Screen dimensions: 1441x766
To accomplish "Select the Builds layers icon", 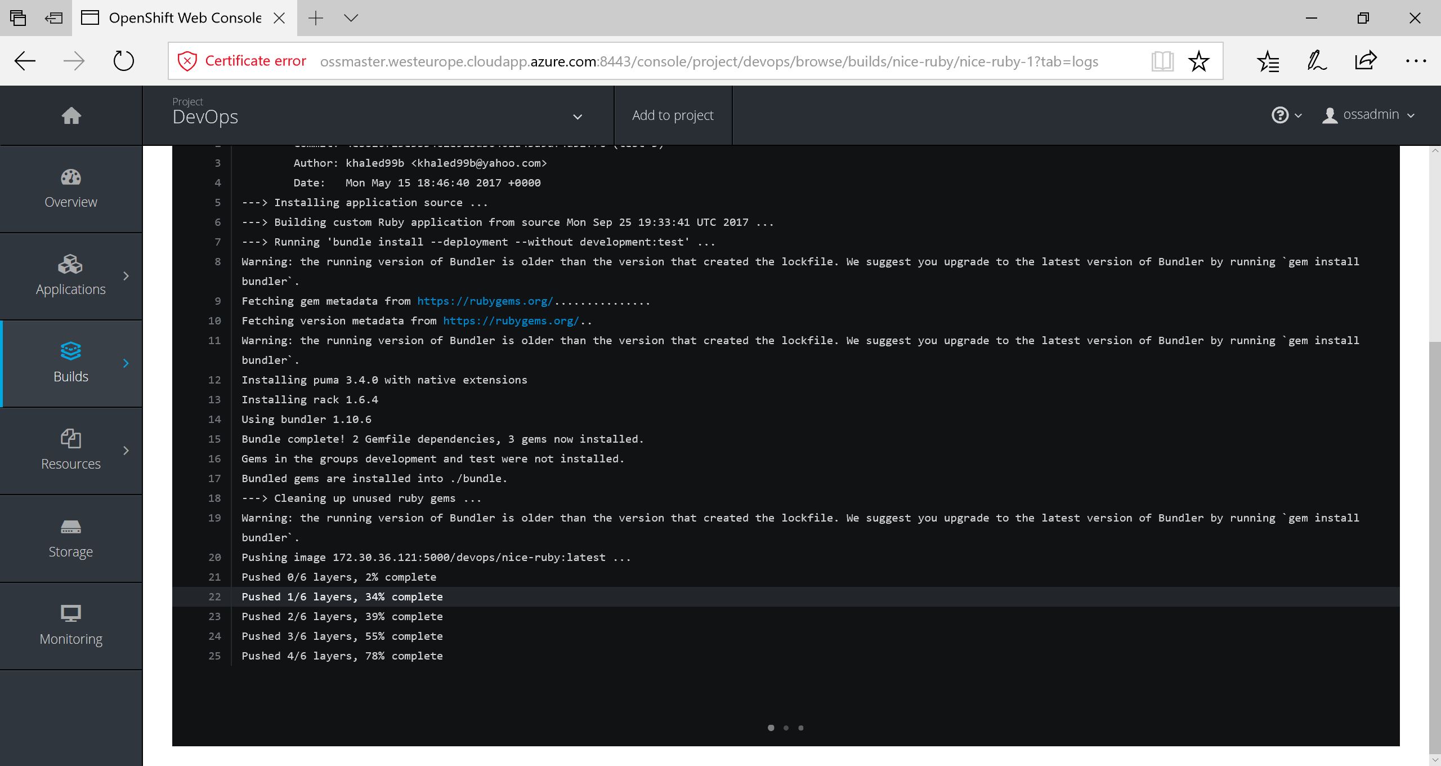I will point(71,351).
